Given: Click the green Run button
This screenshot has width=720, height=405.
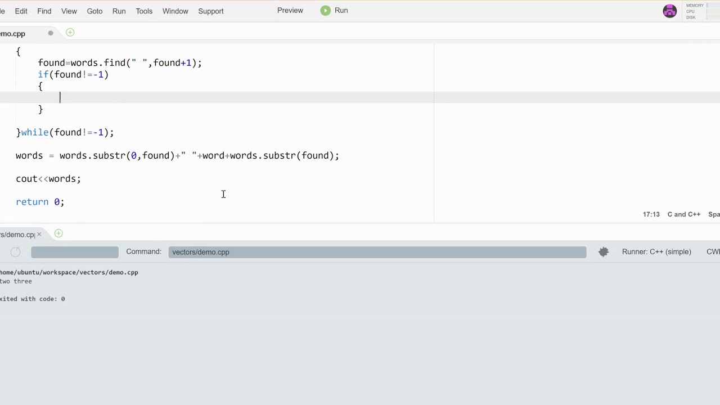Looking at the screenshot, I should 335,10.
